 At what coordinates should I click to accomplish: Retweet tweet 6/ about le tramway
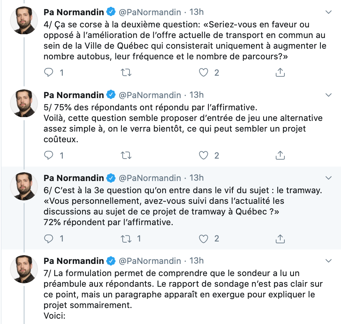click(126, 239)
